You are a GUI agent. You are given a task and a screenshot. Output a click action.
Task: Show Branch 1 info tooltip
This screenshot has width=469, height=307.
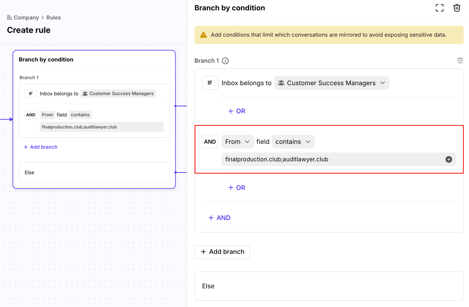click(x=225, y=61)
